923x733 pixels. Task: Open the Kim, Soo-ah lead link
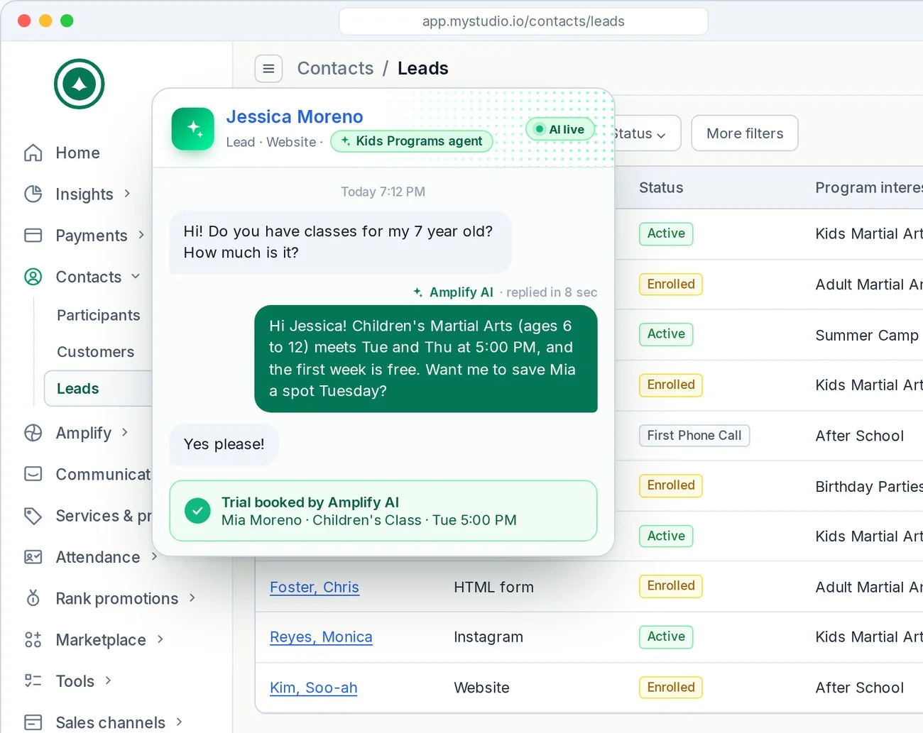314,688
